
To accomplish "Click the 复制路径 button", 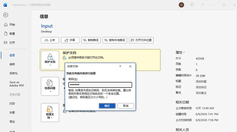I will (91, 40).
